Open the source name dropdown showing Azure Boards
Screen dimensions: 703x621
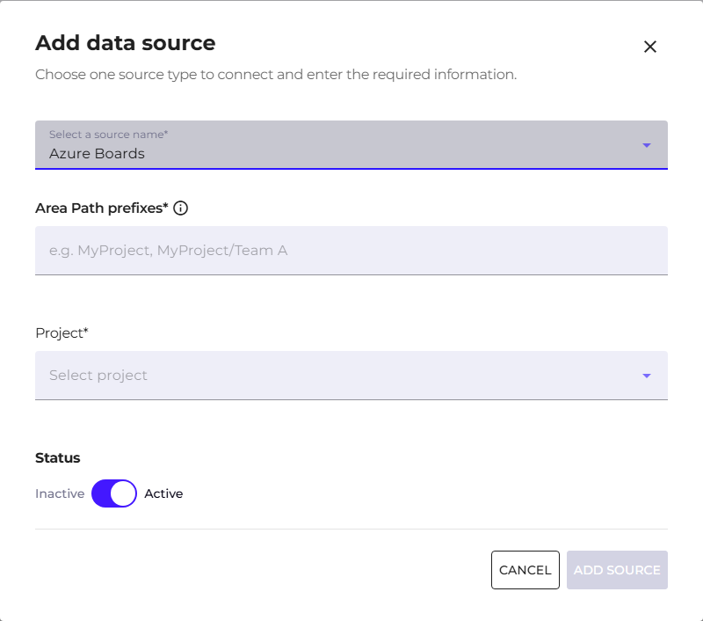[x=351, y=145]
